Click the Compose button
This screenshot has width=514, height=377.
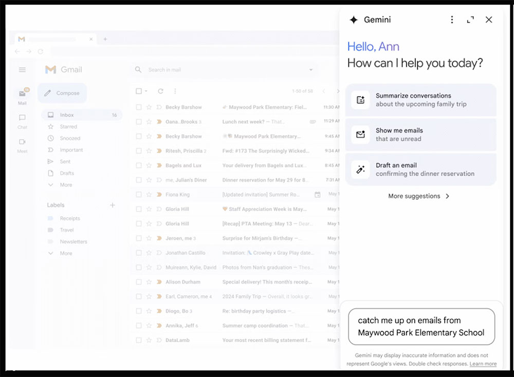pos(62,93)
